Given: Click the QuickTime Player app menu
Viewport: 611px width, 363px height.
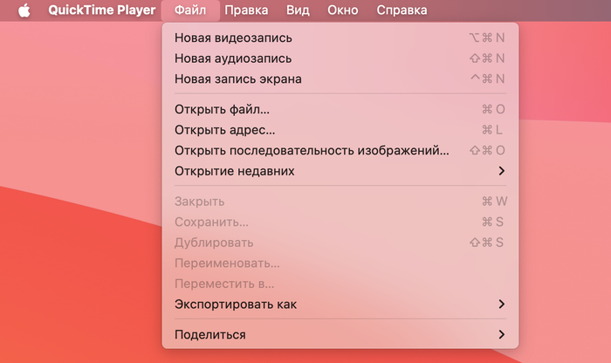Looking at the screenshot, I should (101, 10).
